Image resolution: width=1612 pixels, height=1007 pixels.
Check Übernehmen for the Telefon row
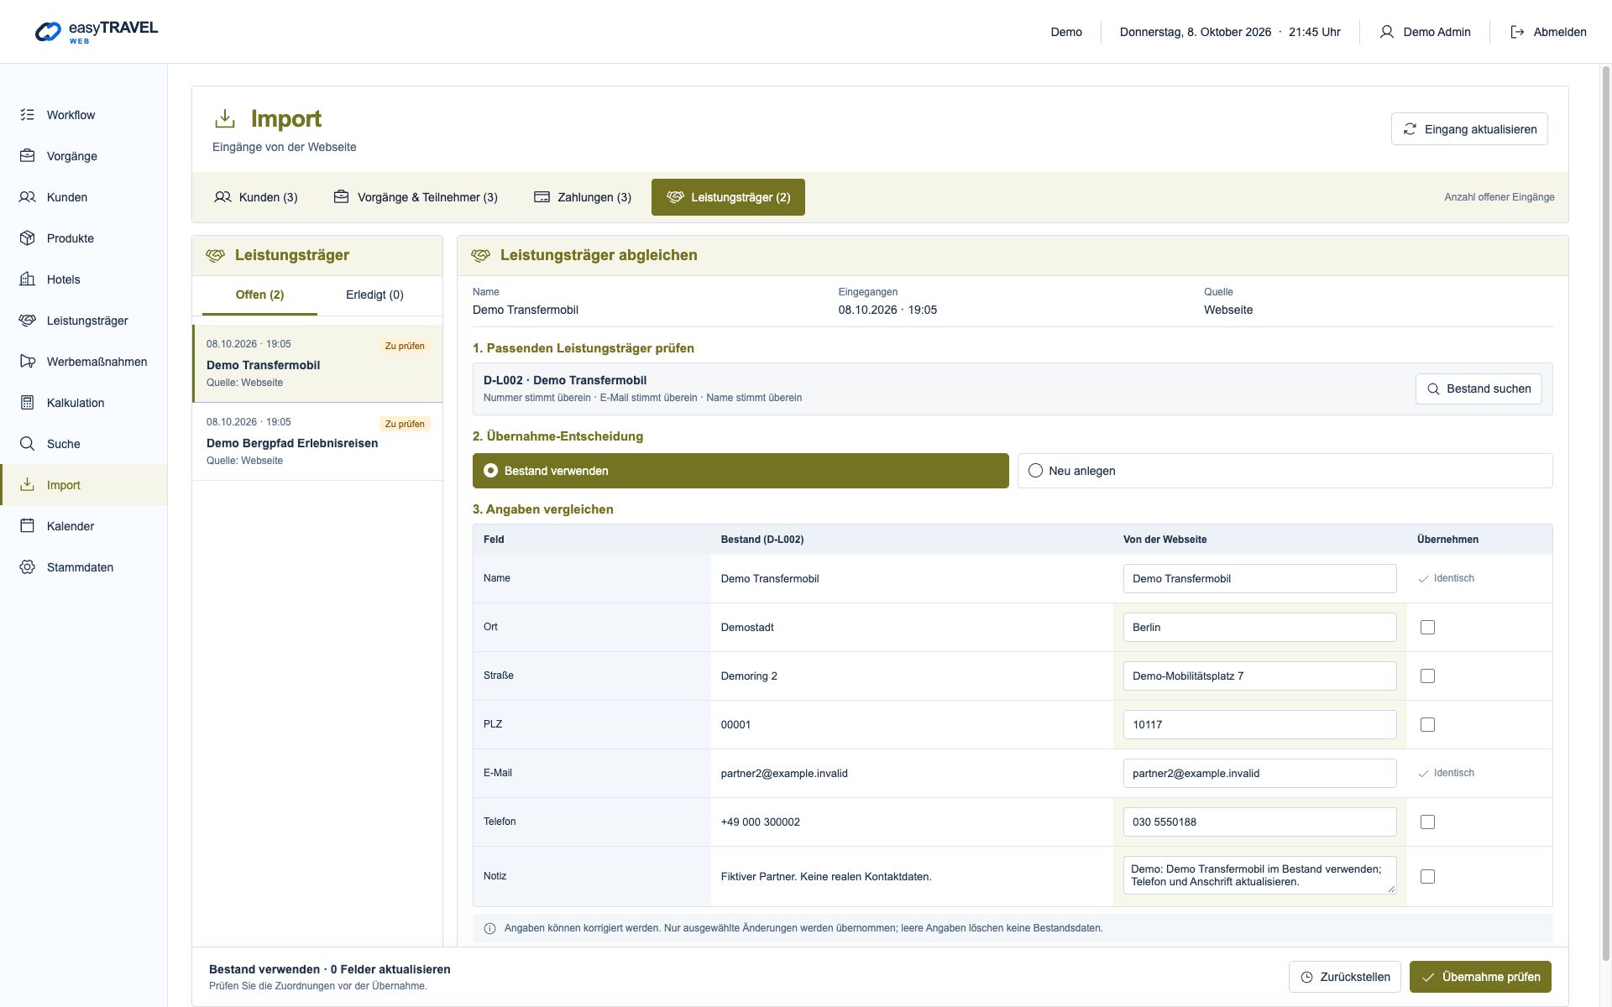point(1427,822)
